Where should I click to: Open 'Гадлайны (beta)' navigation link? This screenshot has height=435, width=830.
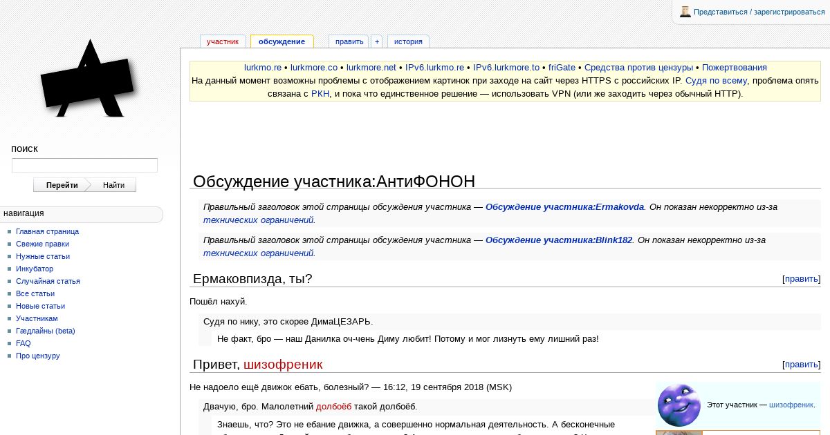[46, 331]
